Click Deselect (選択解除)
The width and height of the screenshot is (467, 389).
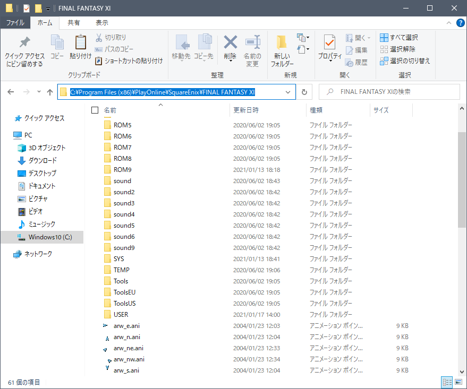397,49
